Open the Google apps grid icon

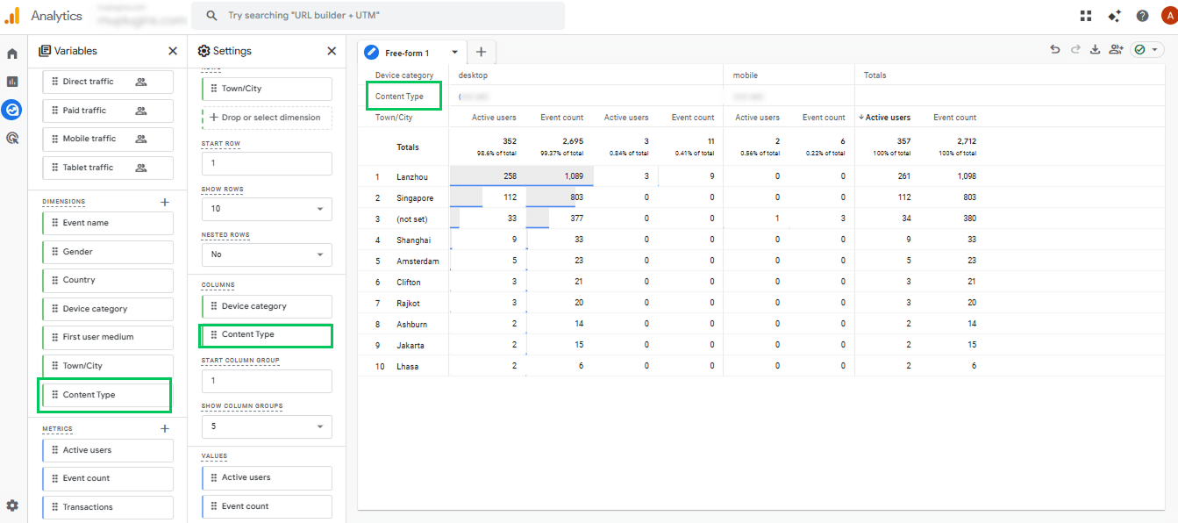(1086, 16)
